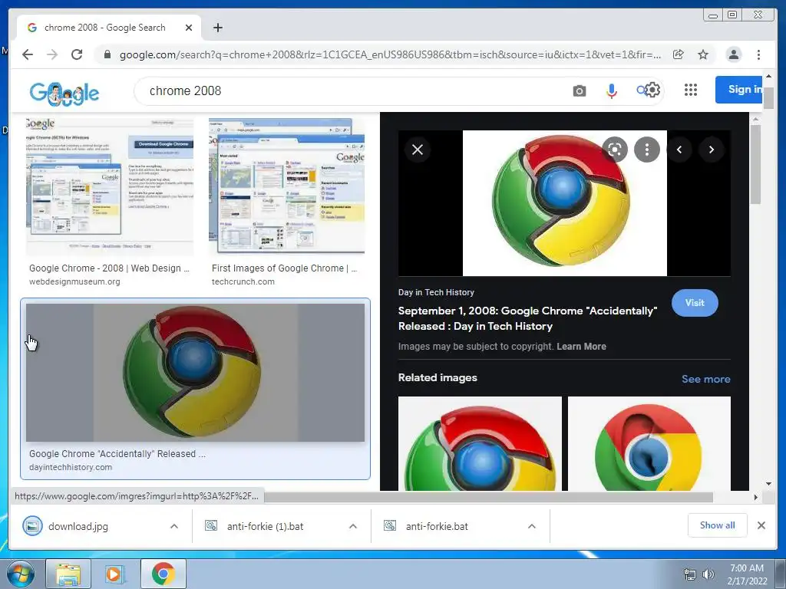Open the glossy 3D Chrome logo related image
This screenshot has width=786, height=589.
point(480,444)
